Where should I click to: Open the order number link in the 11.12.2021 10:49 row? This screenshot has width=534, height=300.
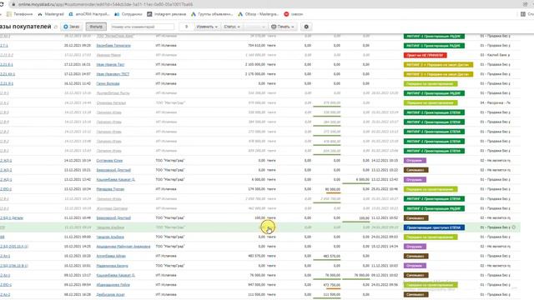tap(12, 217)
